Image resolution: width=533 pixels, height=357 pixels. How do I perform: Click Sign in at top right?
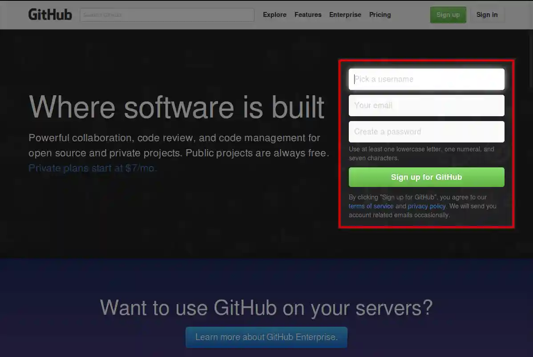tap(487, 15)
